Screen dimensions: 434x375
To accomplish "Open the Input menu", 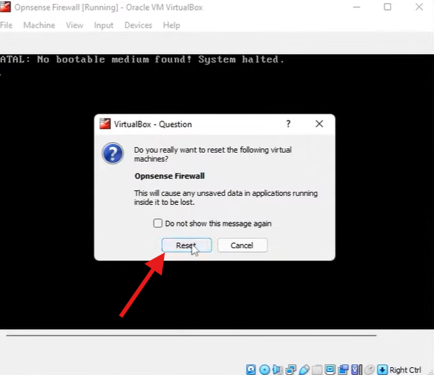I will pyautogui.click(x=103, y=25).
